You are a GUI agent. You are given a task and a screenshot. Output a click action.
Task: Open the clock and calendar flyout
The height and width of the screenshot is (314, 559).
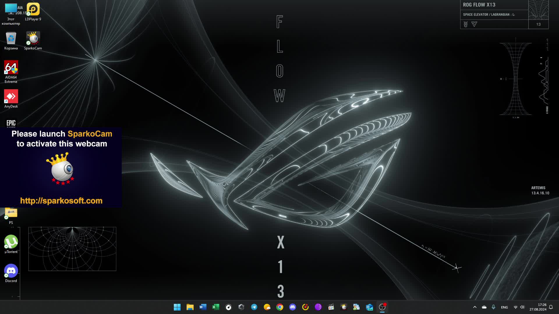click(x=538, y=307)
